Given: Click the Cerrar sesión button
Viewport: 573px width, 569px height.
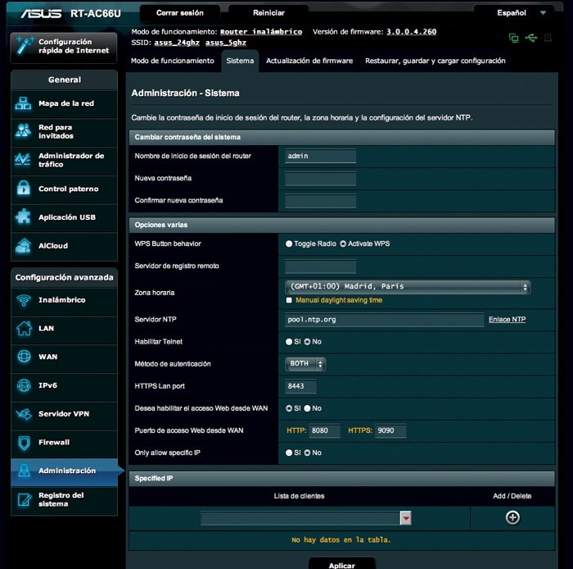Looking at the screenshot, I should click(x=180, y=13).
